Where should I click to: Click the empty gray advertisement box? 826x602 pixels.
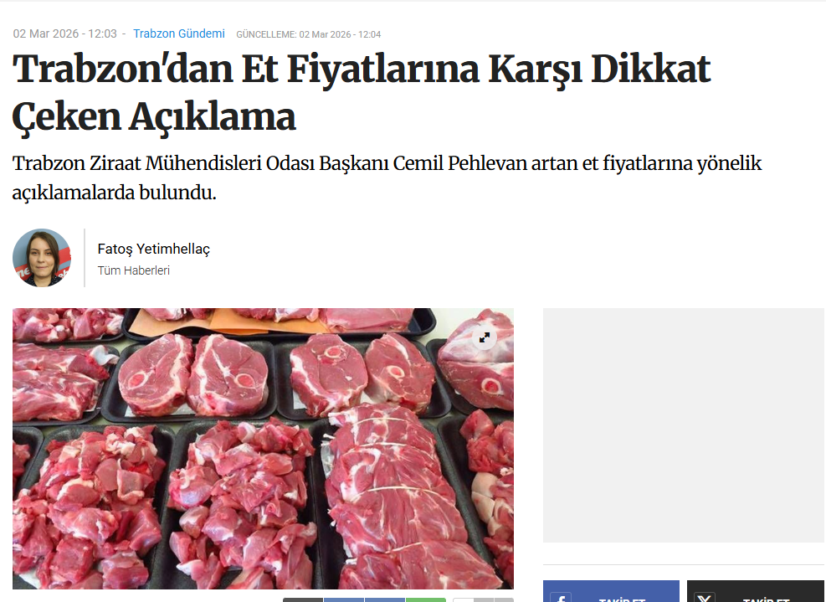pyautogui.click(x=683, y=425)
